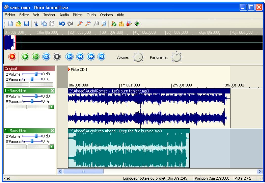Open the Insérer menu
265x183 pixels.
click(x=49, y=15)
